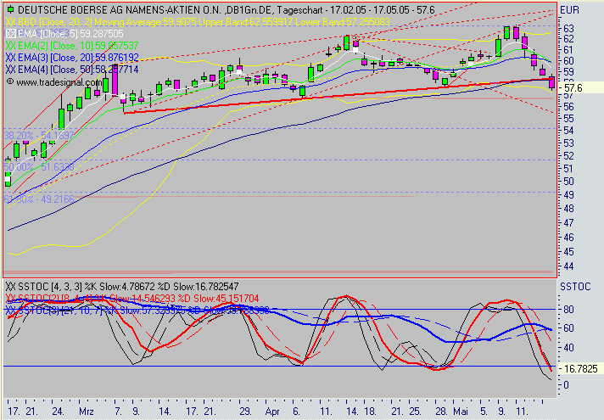
Task: Select the EMA(2) [Close, 10] legend entry
Action: pyautogui.click(x=72, y=46)
